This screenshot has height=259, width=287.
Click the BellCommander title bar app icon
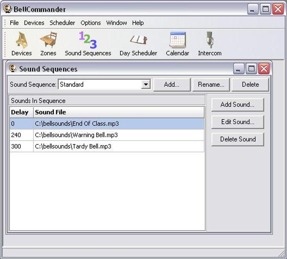[8, 9]
